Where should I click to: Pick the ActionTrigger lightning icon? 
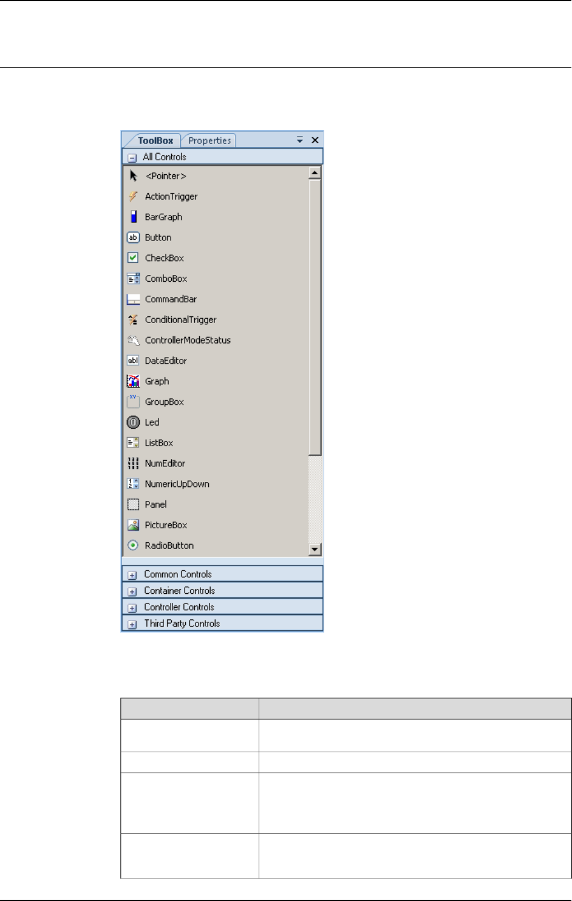point(133,197)
